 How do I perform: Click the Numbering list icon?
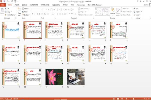coord(61,10)
